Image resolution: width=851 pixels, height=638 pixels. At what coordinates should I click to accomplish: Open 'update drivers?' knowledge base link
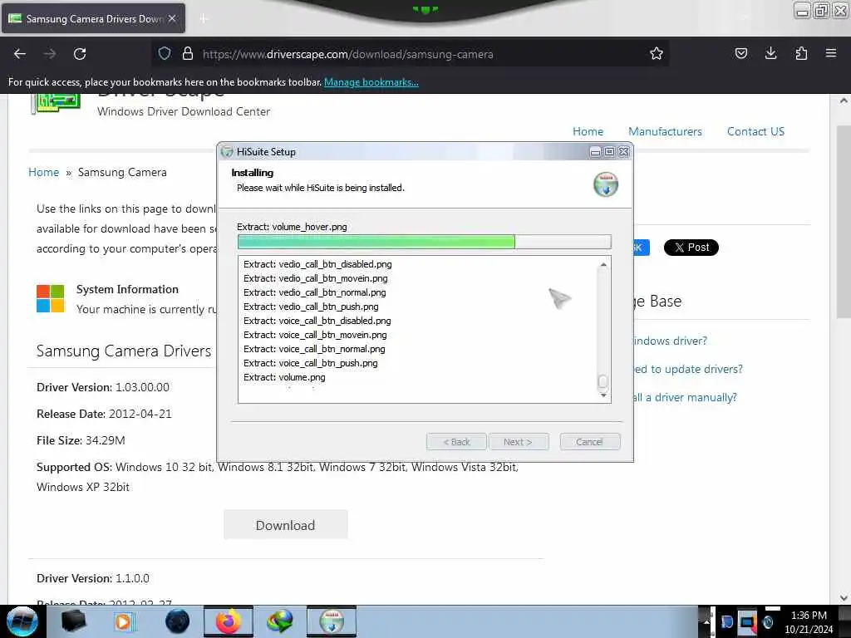click(x=688, y=369)
